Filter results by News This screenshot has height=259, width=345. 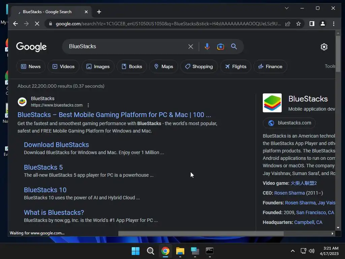[31, 66]
